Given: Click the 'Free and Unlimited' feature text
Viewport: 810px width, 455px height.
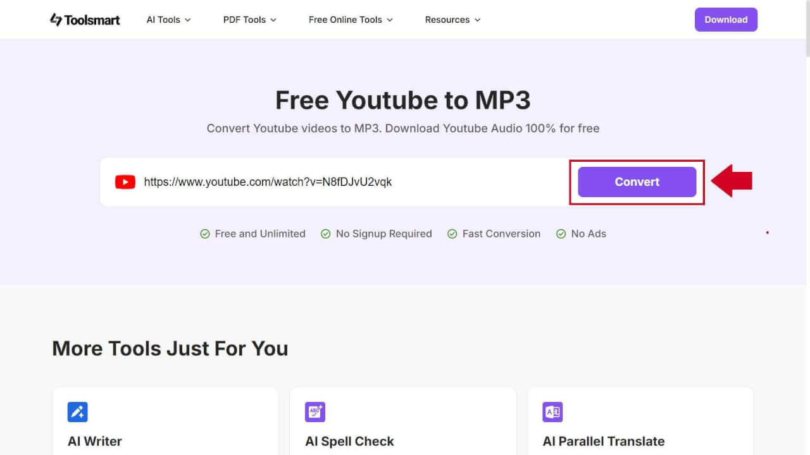Looking at the screenshot, I should coord(260,234).
